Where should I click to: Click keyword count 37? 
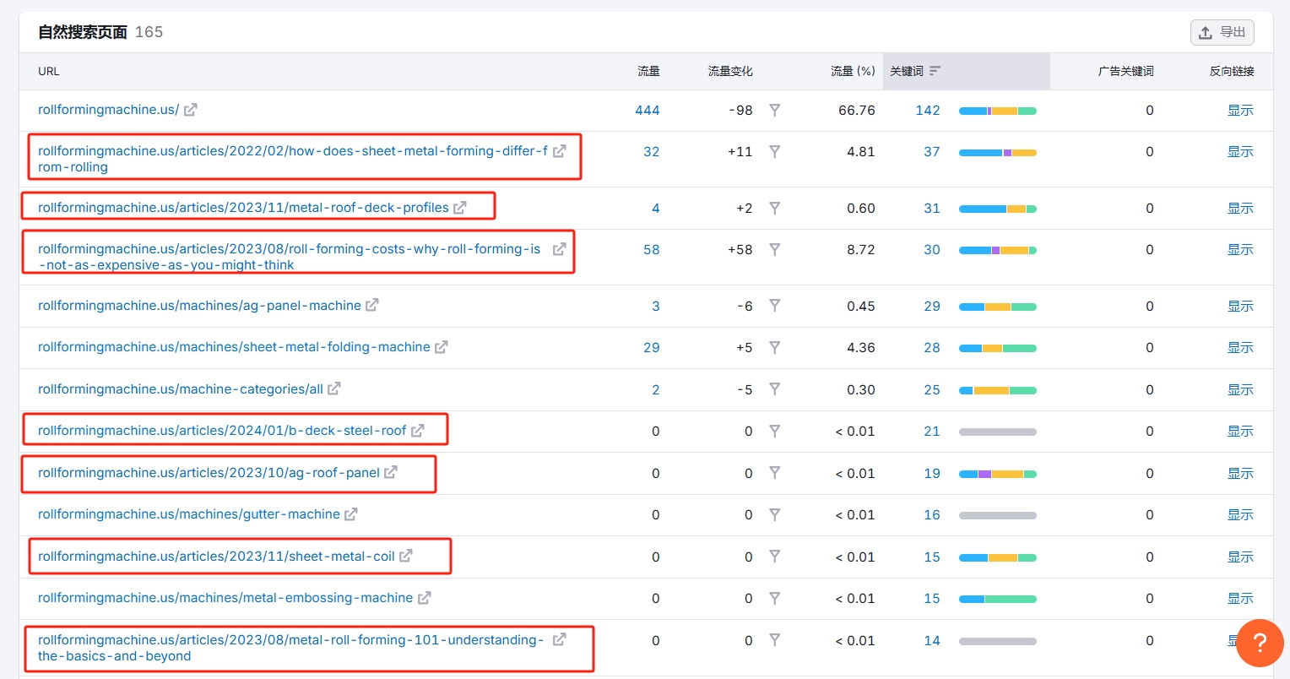click(x=932, y=152)
